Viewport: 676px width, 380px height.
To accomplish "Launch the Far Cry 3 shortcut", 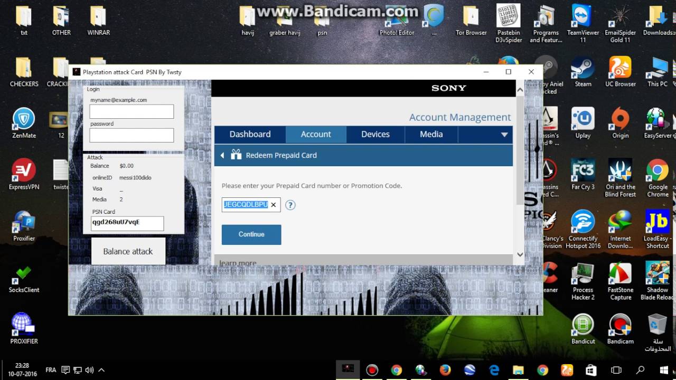I will pos(583,175).
